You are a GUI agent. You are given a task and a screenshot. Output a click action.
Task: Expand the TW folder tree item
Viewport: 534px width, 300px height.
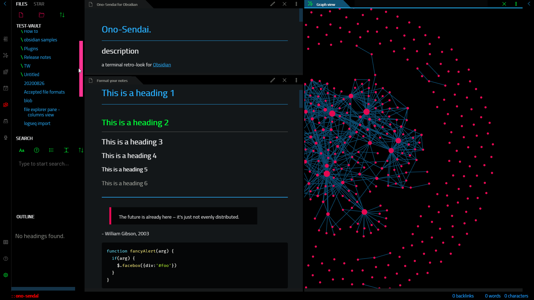pos(27,66)
